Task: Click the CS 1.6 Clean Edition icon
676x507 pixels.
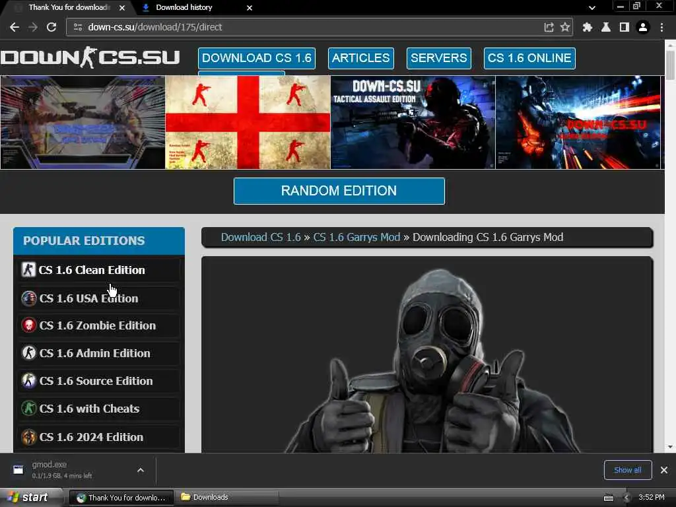Action: pos(28,270)
